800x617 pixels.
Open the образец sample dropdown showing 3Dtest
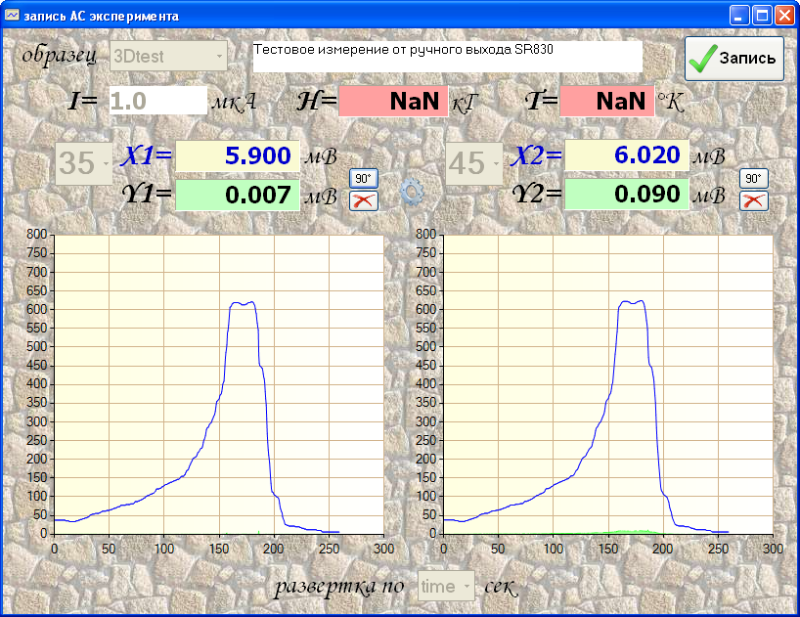[x=169, y=56]
